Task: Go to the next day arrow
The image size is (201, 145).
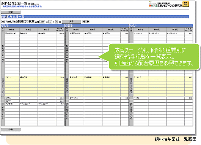Action: pyautogui.click(x=88, y=22)
